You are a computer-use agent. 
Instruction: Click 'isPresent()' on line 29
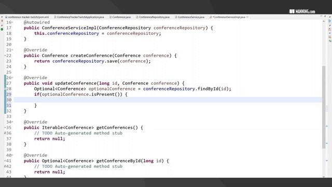(x=106, y=95)
